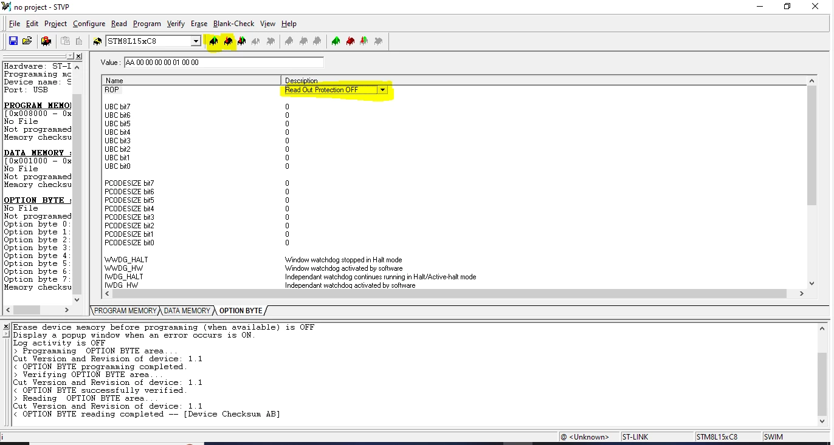Click the option table's vertical scrollbar down arrow
The height and width of the screenshot is (445, 834).
pos(812,283)
